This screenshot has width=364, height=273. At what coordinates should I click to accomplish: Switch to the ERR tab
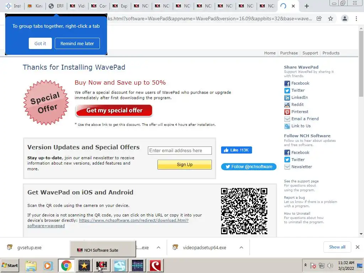coord(57,6)
